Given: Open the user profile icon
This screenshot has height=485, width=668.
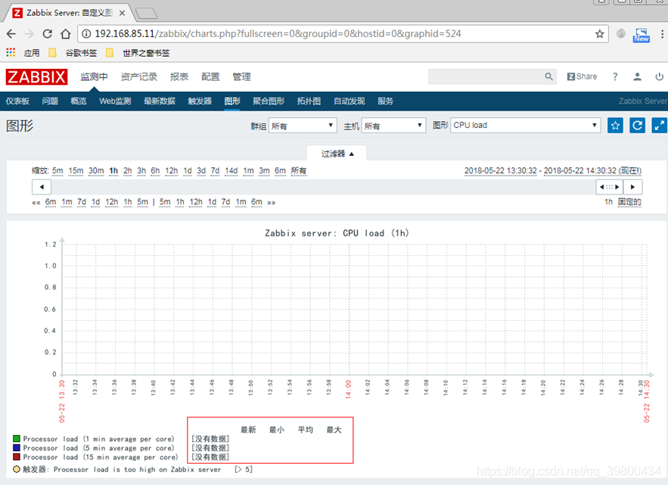Looking at the screenshot, I should point(637,76).
